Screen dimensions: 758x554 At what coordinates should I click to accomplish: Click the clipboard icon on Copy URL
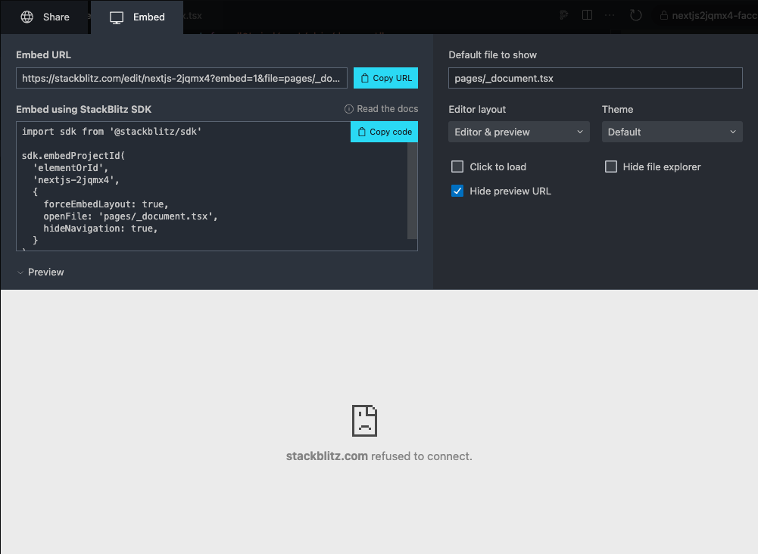365,78
